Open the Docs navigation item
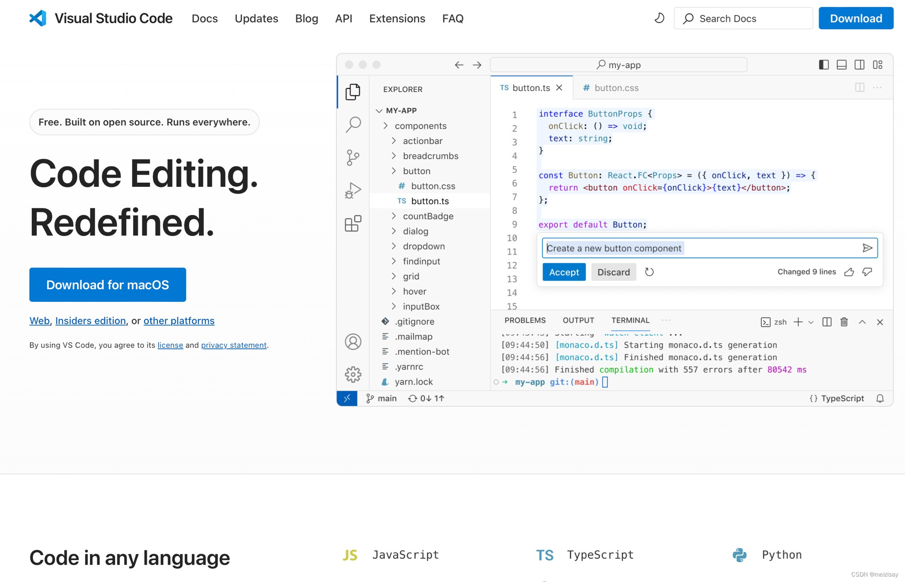The width and height of the screenshot is (905, 582). click(x=205, y=18)
